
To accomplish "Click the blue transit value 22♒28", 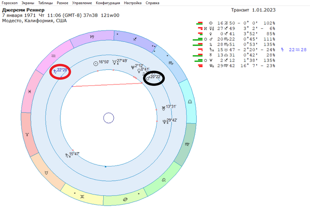I will pos(298,50).
